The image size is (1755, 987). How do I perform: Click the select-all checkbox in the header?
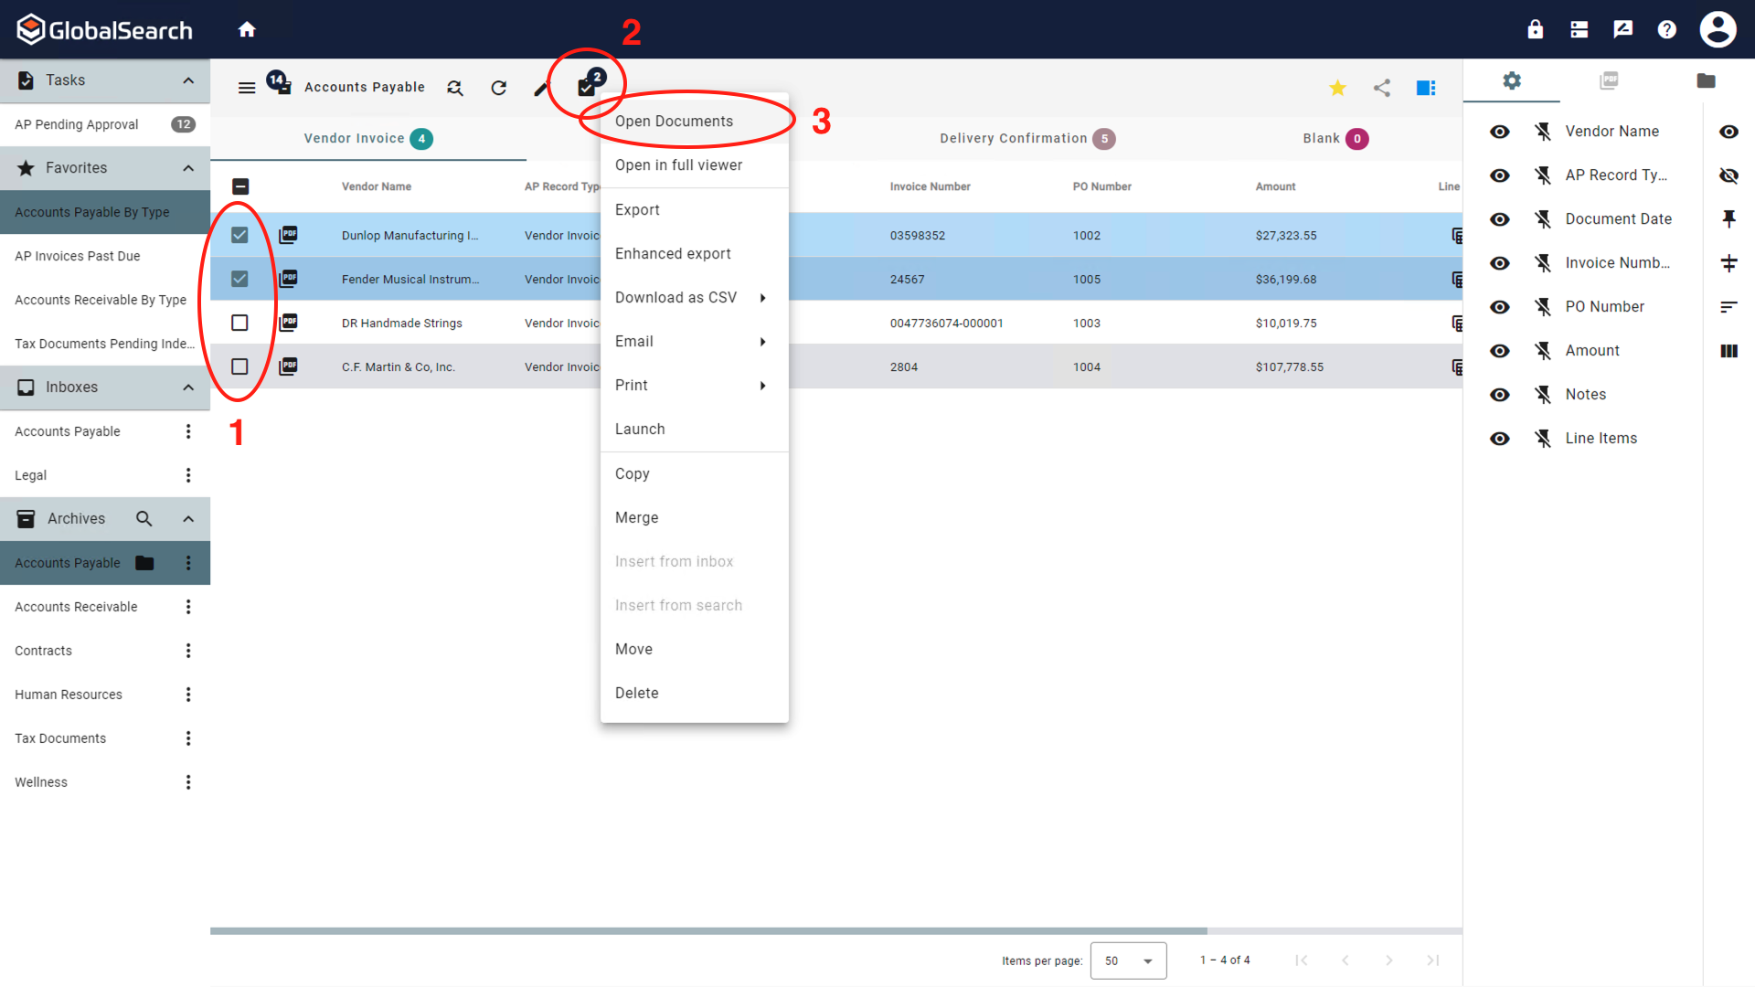240,186
